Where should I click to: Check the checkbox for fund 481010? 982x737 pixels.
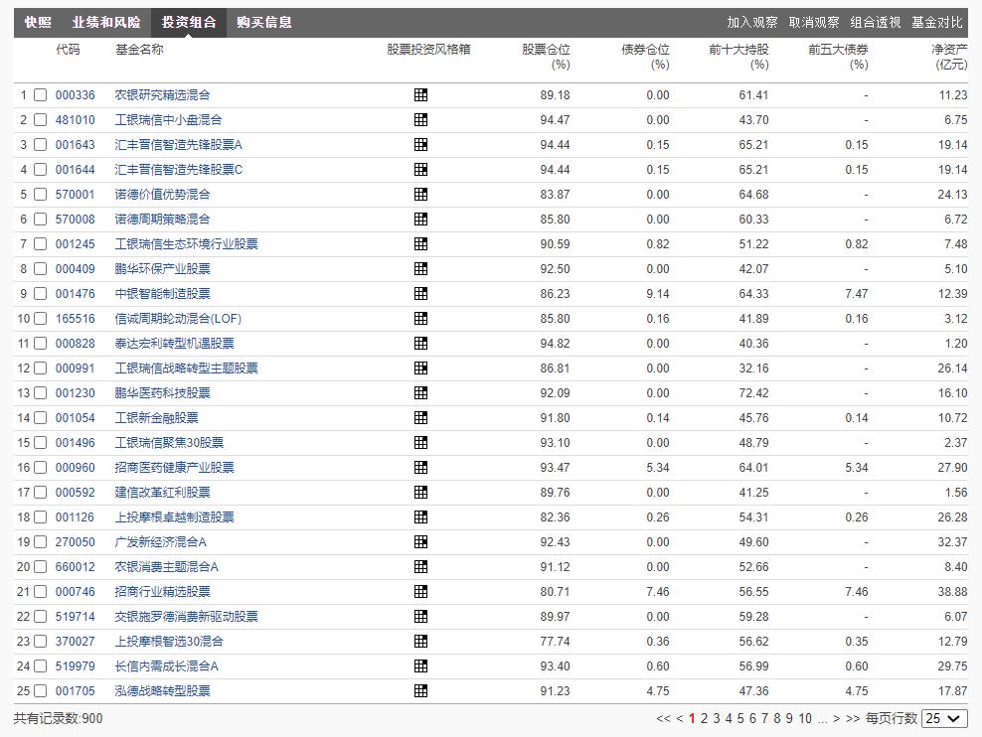click(40, 120)
